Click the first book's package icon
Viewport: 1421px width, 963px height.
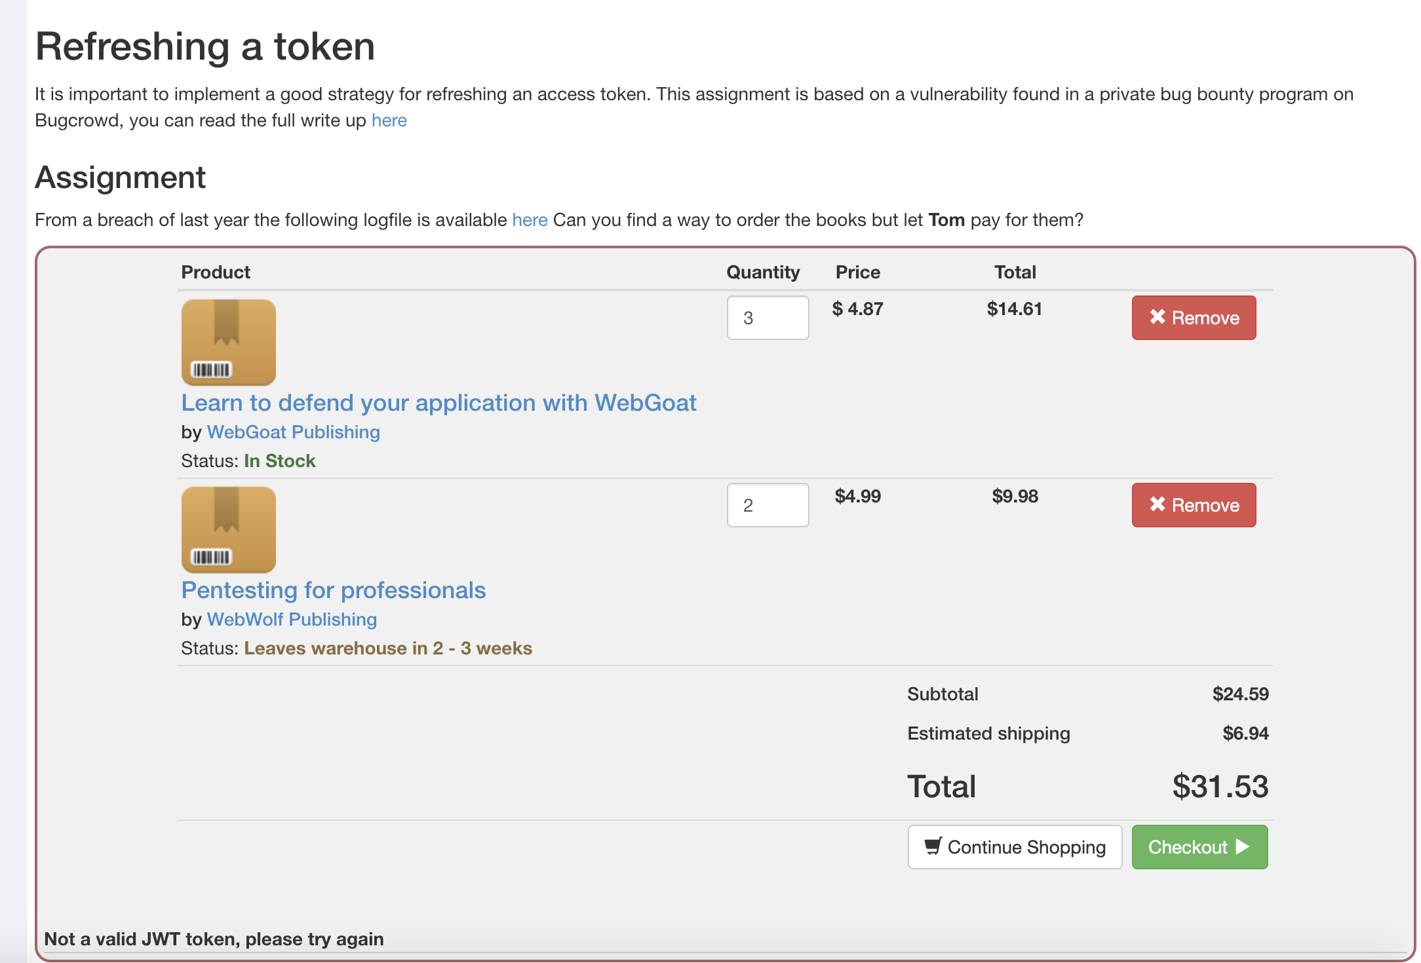(x=228, y=342)
